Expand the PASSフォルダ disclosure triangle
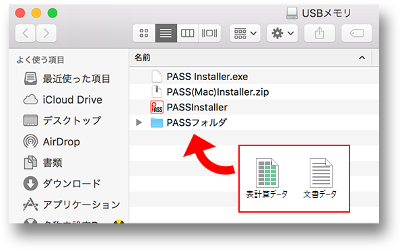The height and width of the screenshot is (251, 402). pos(139,122)
